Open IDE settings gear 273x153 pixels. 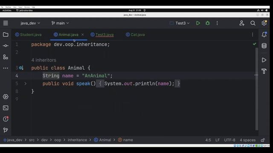click(264, 23)
